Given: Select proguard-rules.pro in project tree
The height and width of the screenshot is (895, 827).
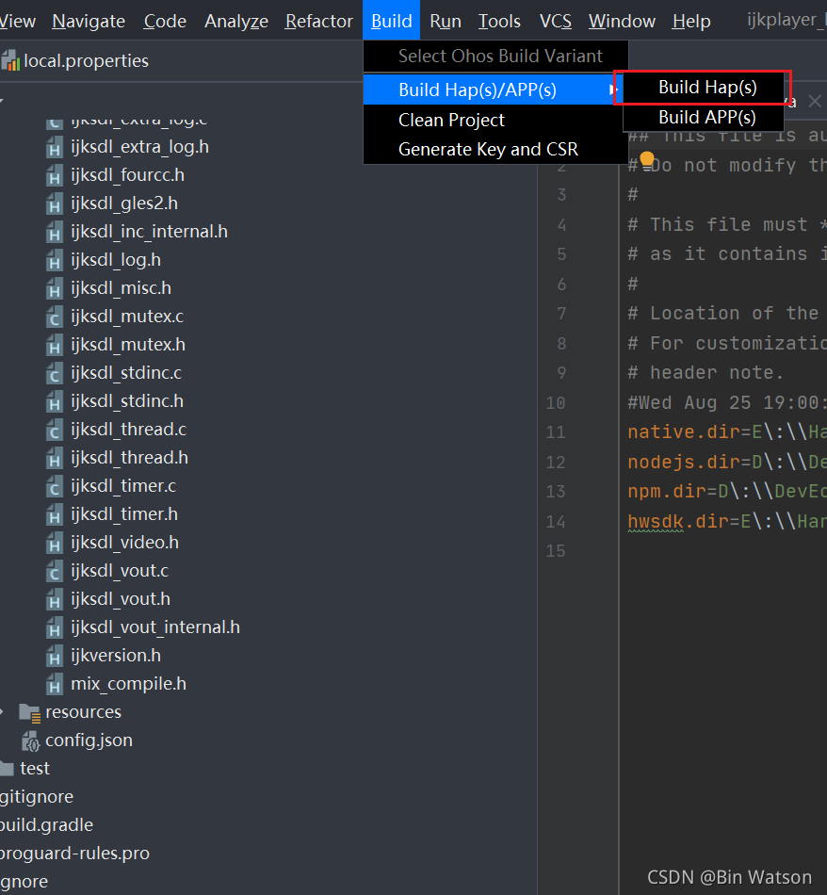Looking at the screenshot, I should pyautogui.click(x=74, y=853).
